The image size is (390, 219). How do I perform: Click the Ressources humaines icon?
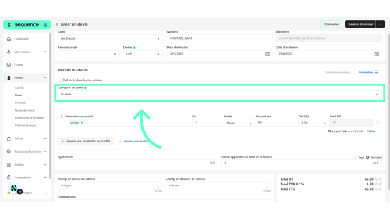click(9, 152)
